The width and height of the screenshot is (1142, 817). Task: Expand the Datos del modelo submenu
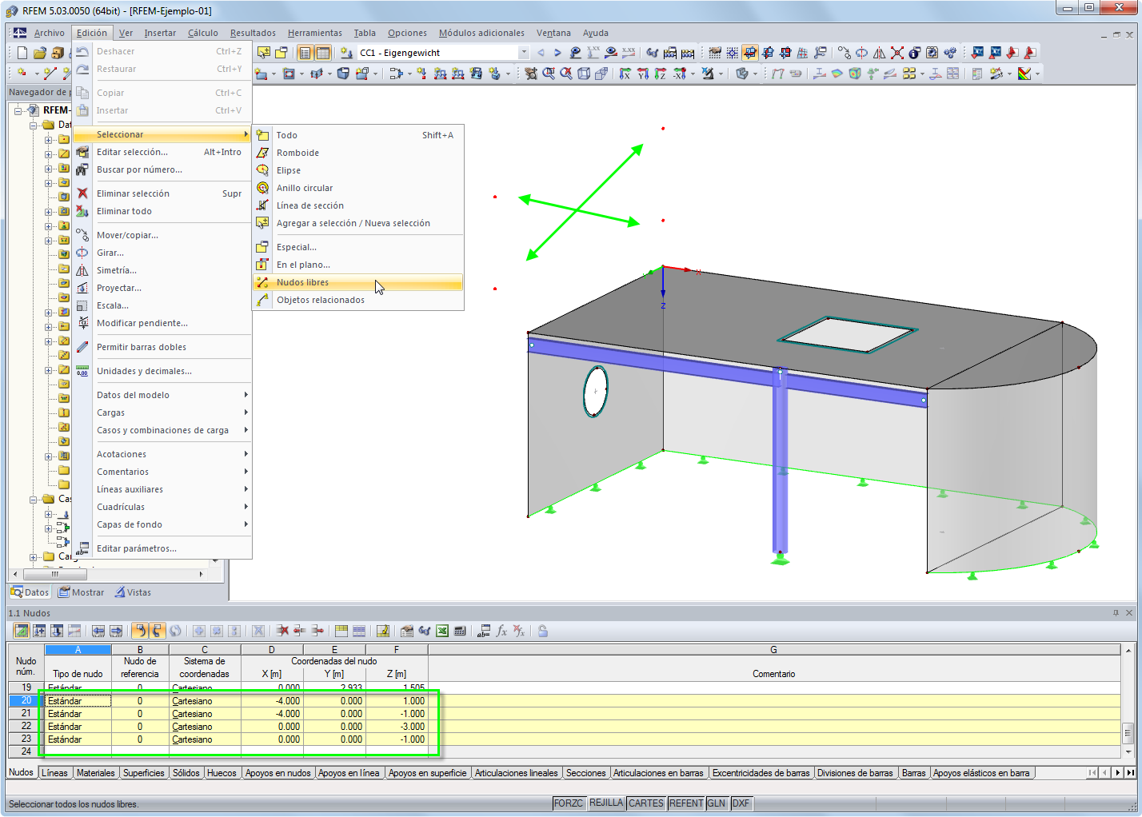pyautogui.click(x=246, y=395)
